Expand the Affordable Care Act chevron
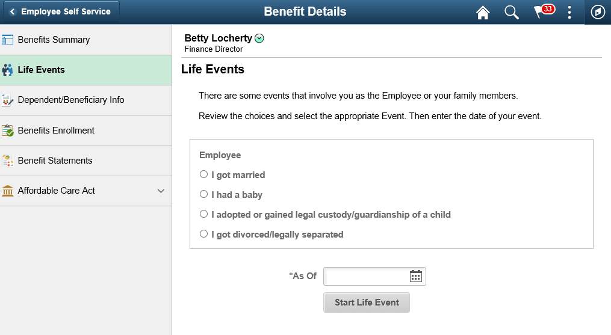Viewport: 611px width, 335px height. coord(161,191)
